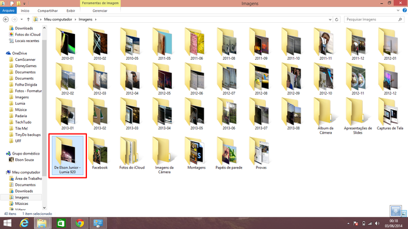Open the Arquivo menu tab
The image size is (408, 229).
(8, 11)
